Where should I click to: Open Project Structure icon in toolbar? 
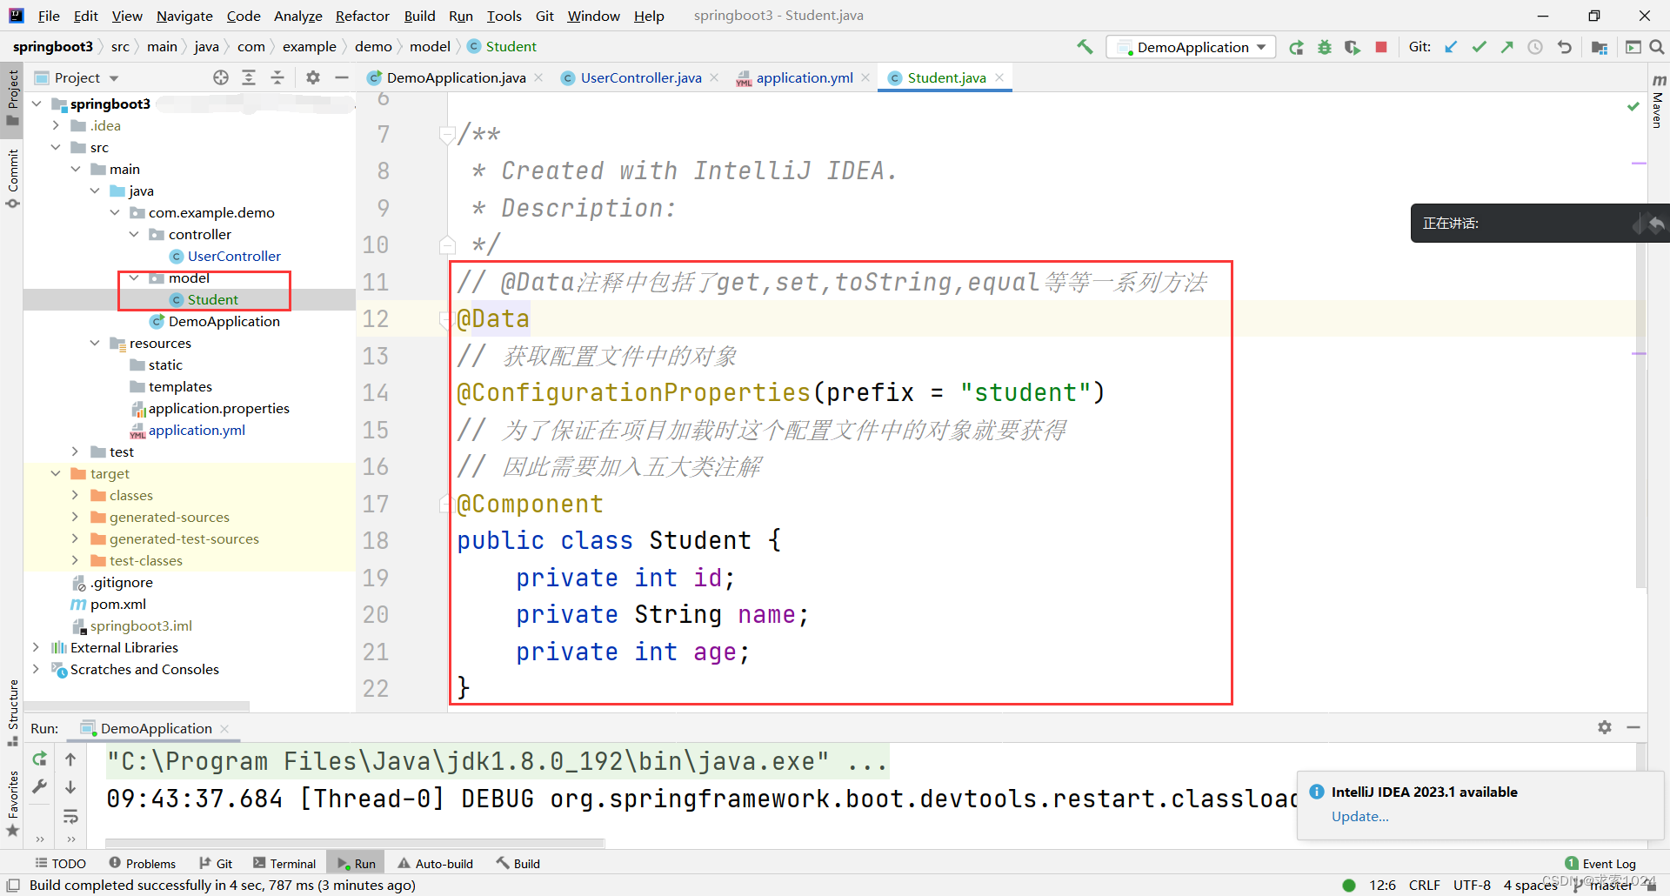pyautogui.click(x=1599, y=47)
